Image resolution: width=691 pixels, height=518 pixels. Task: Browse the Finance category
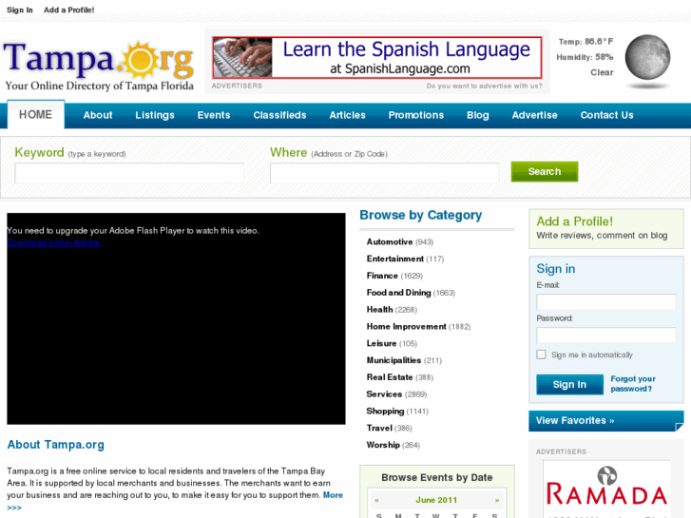pos(382,276)
